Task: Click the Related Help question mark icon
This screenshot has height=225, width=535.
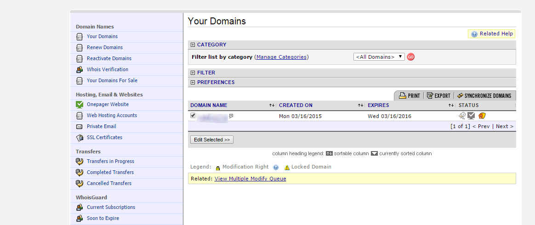Action: 474,34
